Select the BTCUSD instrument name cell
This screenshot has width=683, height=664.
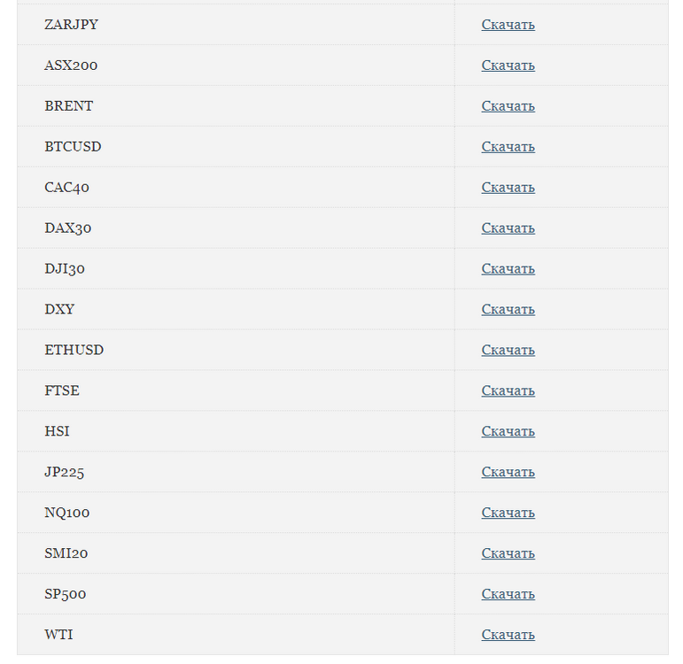tap(73, 147)
